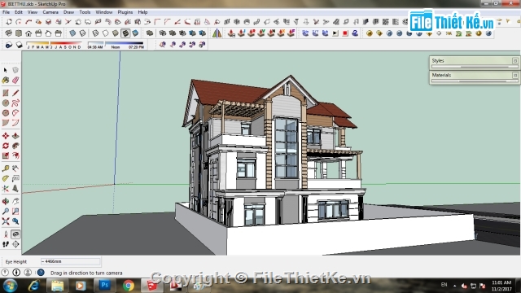521x293 pixels.
Task: Click the Outer Shell solid tool
Action: (x=150, y=33)
